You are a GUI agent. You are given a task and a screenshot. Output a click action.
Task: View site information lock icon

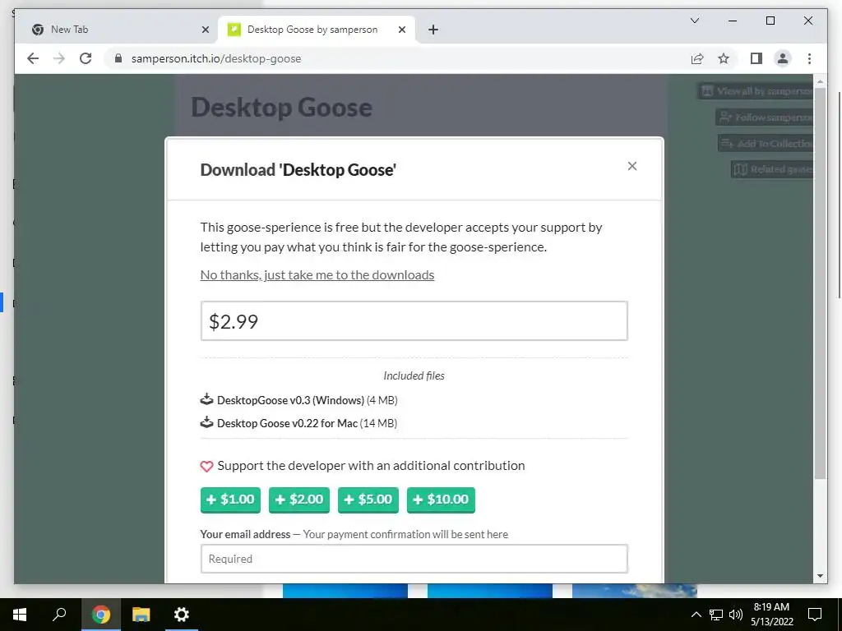click(x=118, y=58)
